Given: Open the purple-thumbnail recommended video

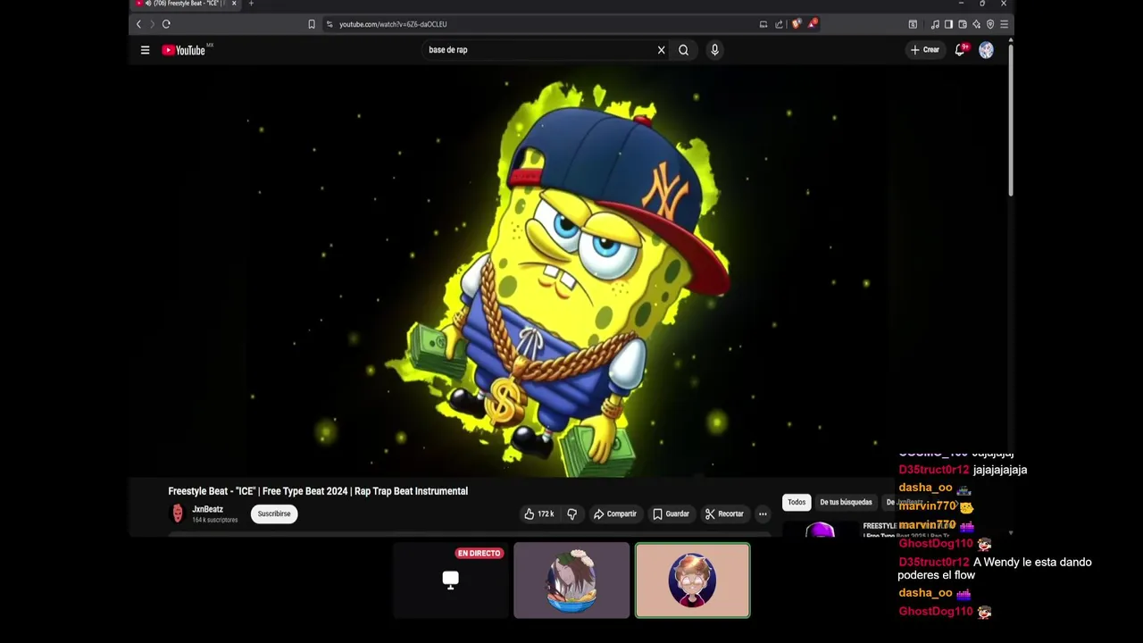Looking at the screenshot, I should pyautogui.click(x=820, y=529).
